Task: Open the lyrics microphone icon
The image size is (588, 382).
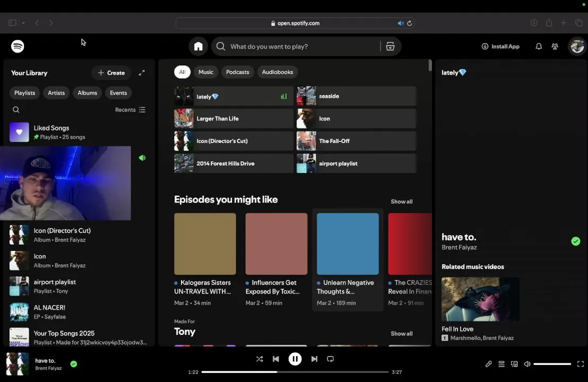Action: 488,364
